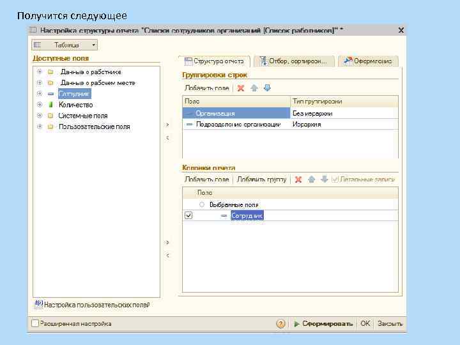Select Пользовательские поля tree item
Image resolution: width=460 pixels, height=345 pixels.
pos(94,126)
